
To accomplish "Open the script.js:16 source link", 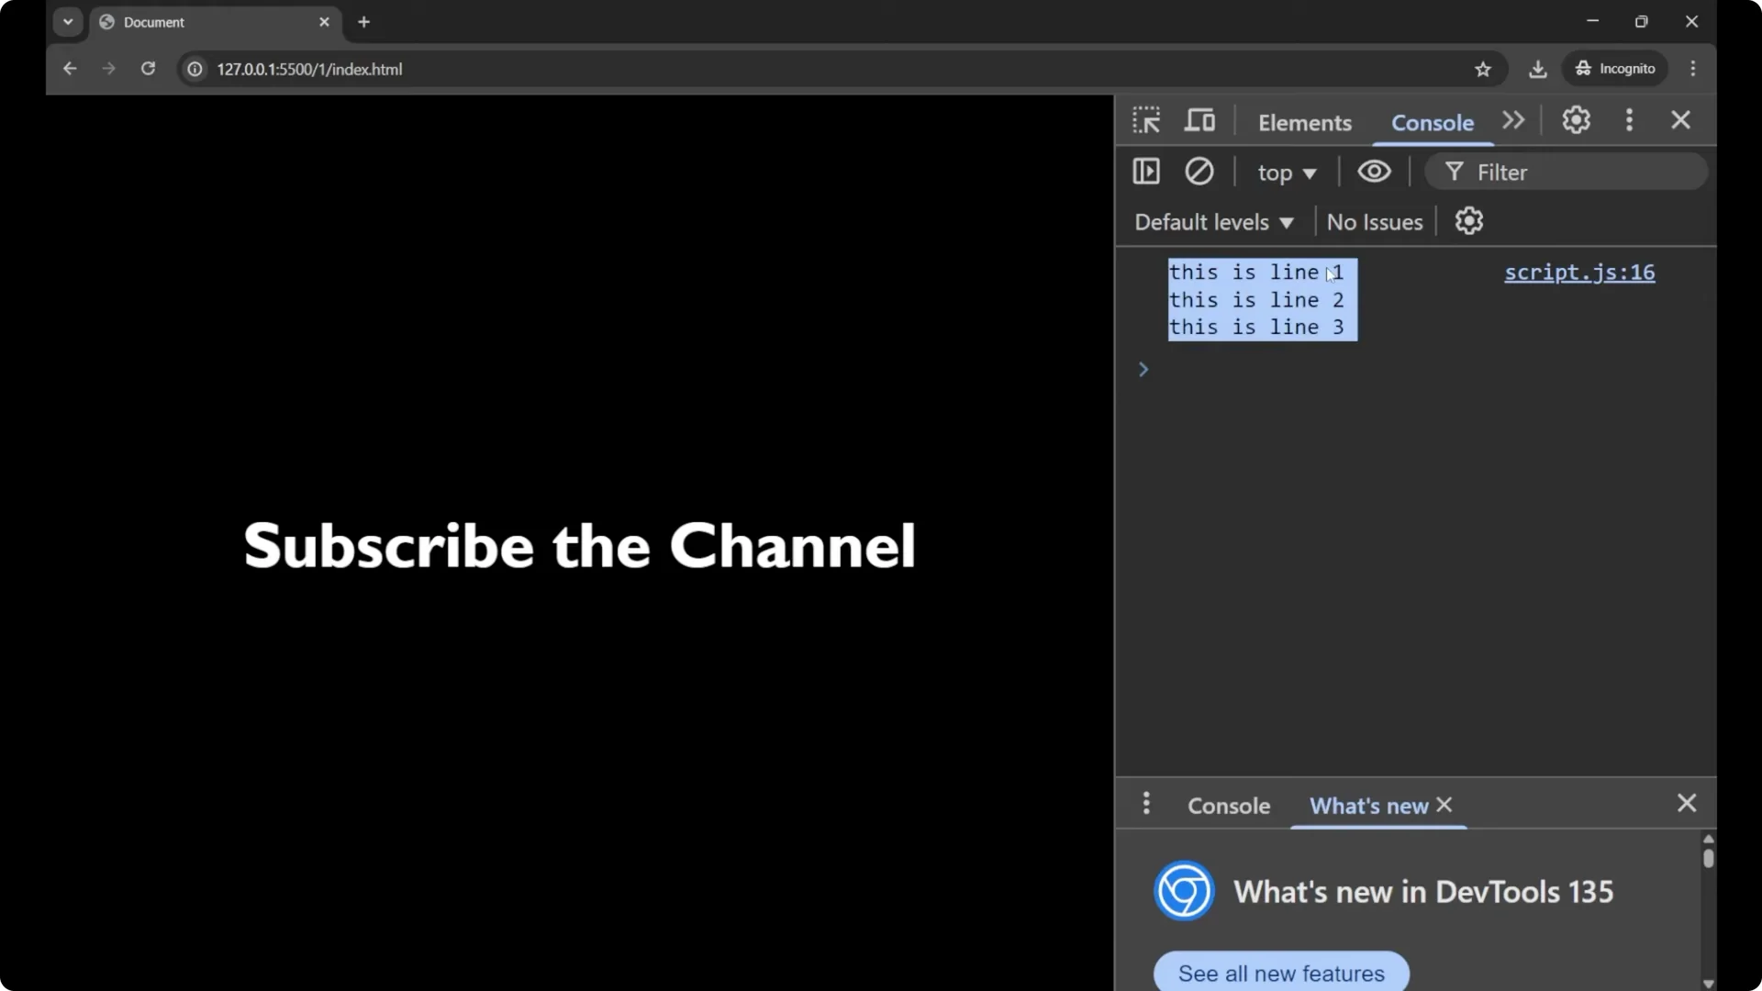I will tap(1578, 273).
